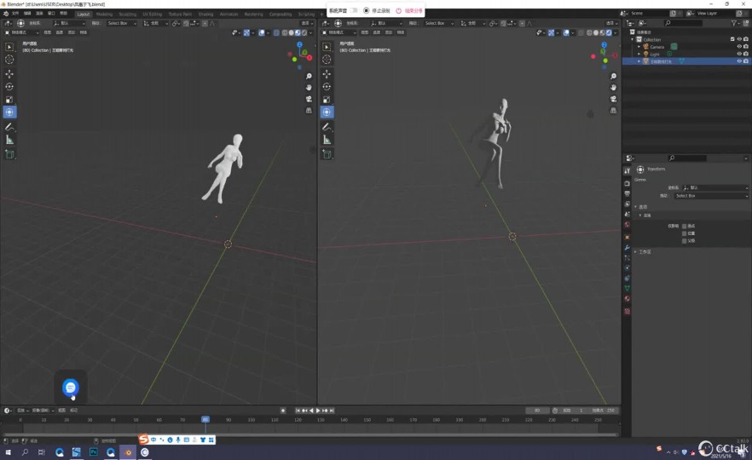
Task: Open the Active Tool properties tab
Action: (627, 171)
